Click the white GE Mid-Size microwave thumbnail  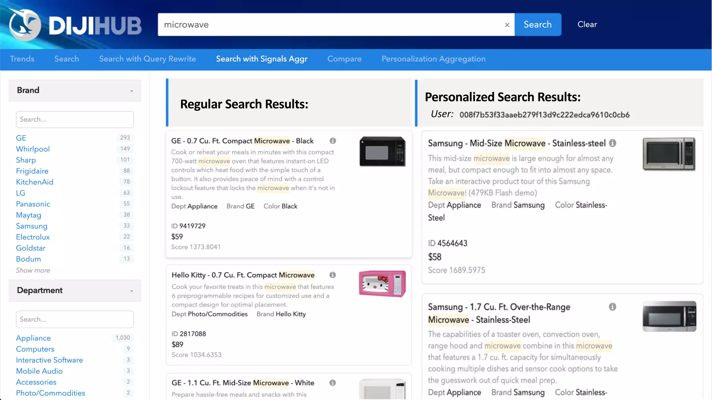coord(382,389)
